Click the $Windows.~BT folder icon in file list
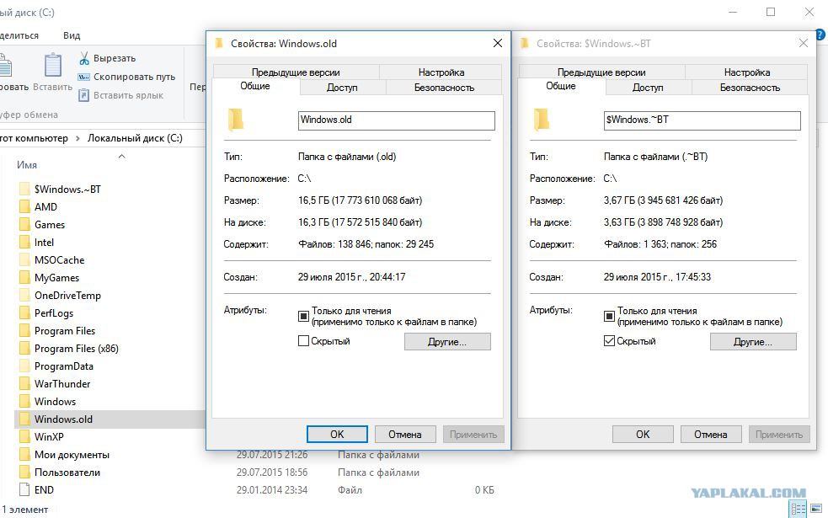The height and width of the screenshot is (518, 828). point(24,189)
